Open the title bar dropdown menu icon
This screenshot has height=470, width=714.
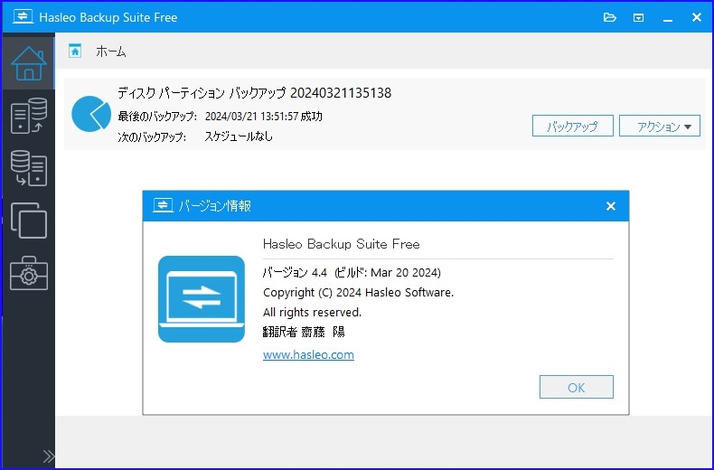point(638,18)
